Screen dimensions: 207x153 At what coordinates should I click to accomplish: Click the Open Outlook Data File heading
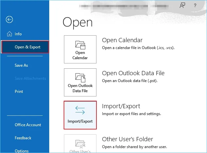[133, 73]
